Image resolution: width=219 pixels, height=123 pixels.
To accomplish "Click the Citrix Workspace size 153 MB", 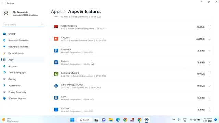I will tap(201, 86).
